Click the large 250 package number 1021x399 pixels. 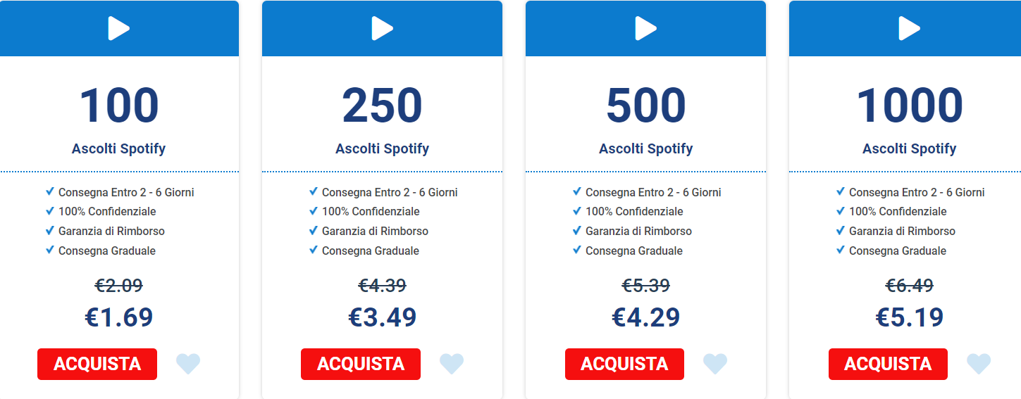point(382,106)
